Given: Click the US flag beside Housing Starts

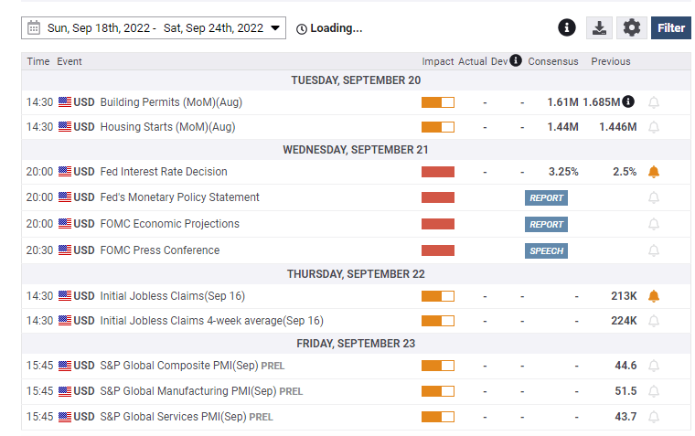Looking at the screenshot, I should [65, 127].
